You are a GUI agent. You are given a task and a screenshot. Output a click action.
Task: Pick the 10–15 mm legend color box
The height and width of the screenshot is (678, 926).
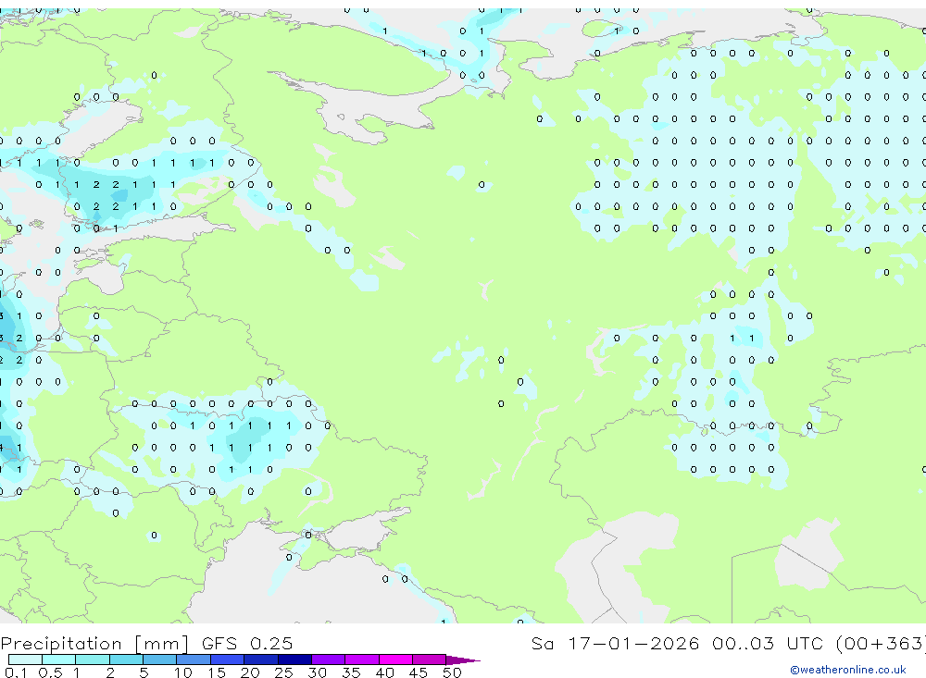194,660
